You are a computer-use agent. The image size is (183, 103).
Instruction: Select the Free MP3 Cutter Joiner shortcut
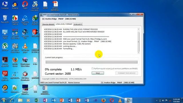pyautogui.click(x=15, y=34)
